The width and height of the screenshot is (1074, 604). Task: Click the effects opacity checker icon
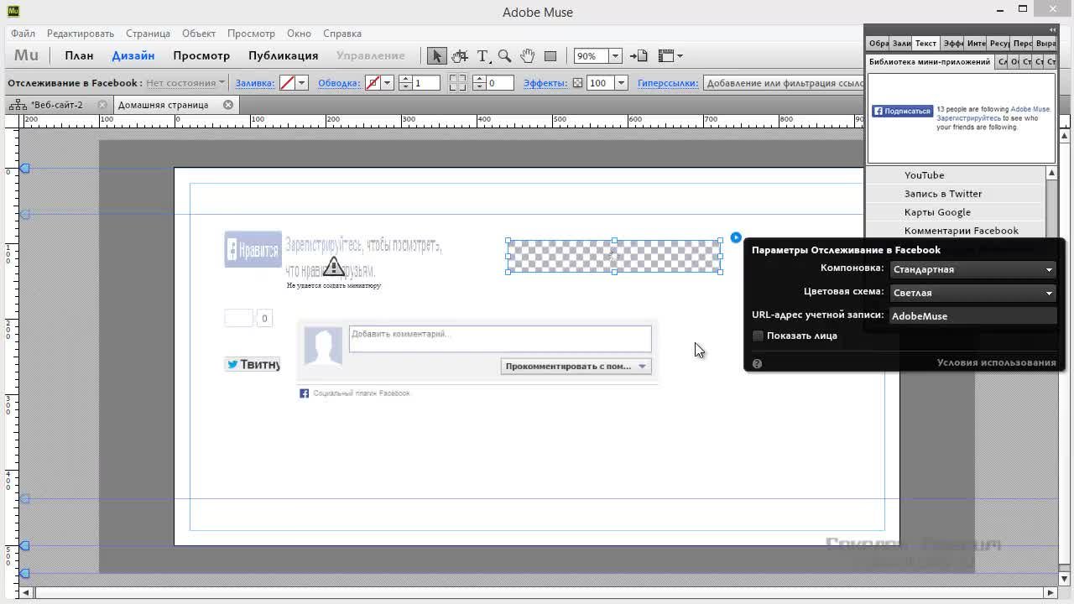[x=577, y=83]
